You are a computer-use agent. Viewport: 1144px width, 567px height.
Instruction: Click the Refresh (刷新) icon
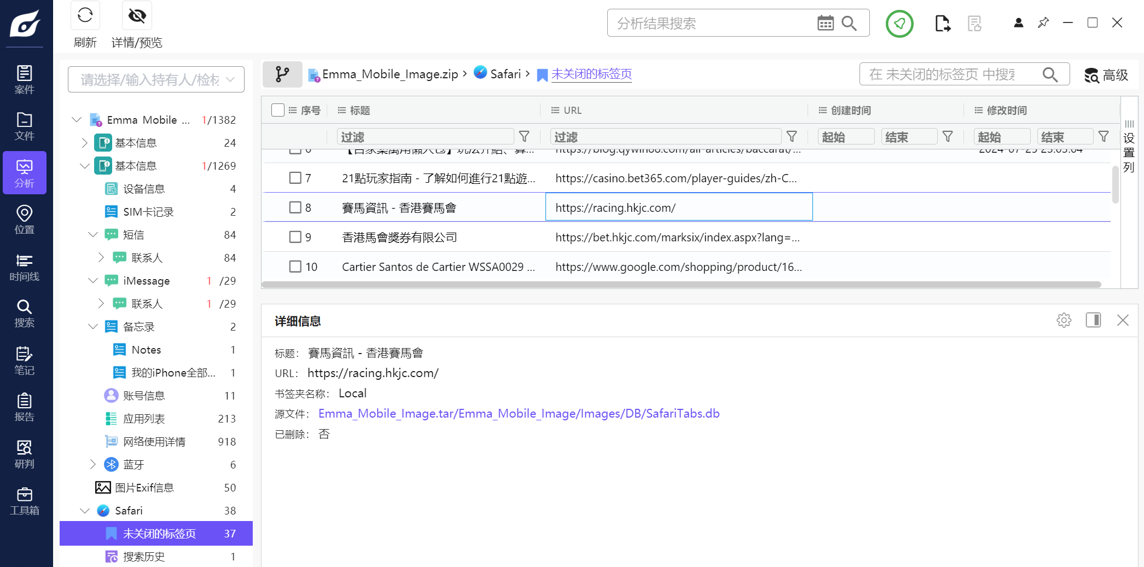(85, 15)
